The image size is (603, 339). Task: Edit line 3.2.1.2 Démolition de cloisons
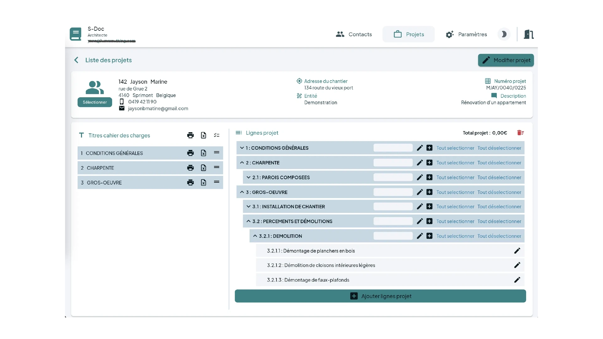tap(517, 265)
